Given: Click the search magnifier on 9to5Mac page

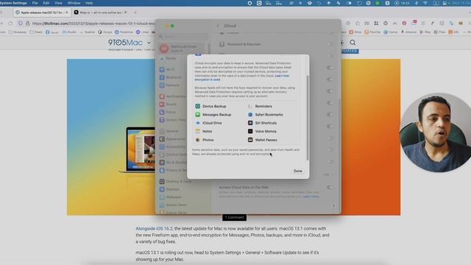Looking at the screenshot, I should point(353,43).
